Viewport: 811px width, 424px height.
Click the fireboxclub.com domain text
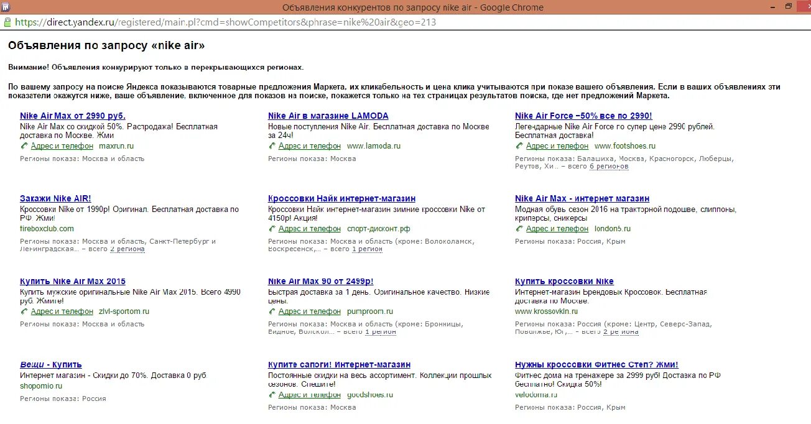point(47,229)
